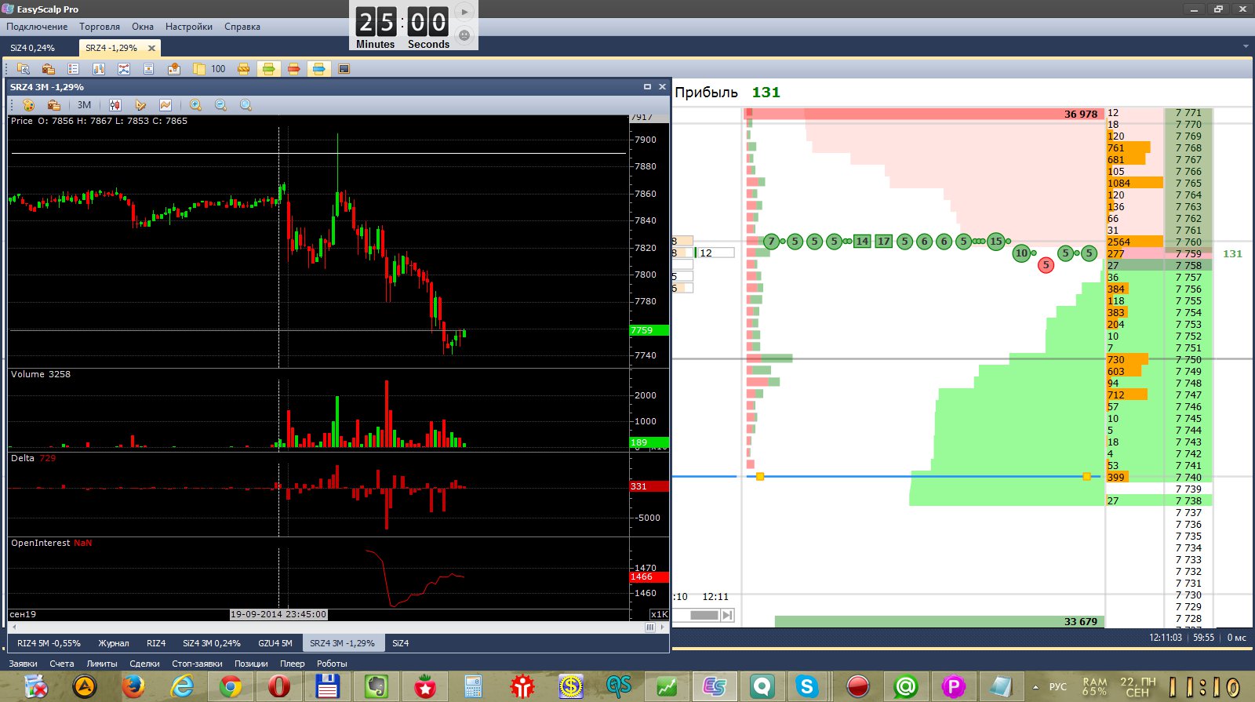Toggle the red arrow order button
Image resolution: width=1255 pixels, height=702 pixels.
[x=294, y=69]
